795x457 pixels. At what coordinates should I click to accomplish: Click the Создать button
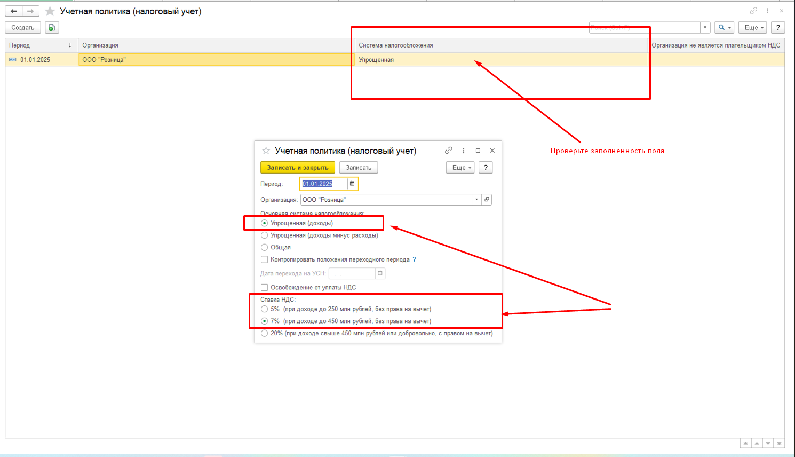click(x=23, y=28)
